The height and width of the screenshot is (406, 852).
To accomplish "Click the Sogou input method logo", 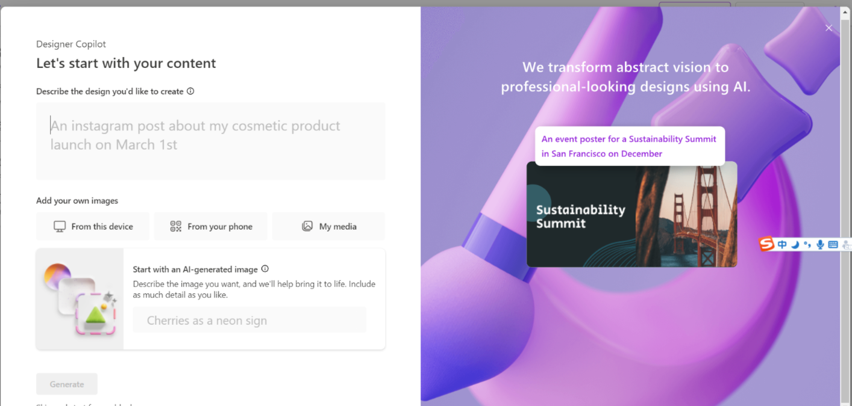I will [x=766, y=244].
